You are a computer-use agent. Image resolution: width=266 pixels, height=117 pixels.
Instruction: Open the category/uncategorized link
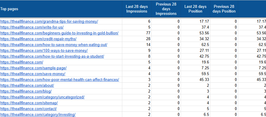(x=42, y=97)
